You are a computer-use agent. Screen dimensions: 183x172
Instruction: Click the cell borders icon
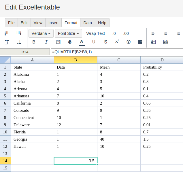[x=58, y=42]
